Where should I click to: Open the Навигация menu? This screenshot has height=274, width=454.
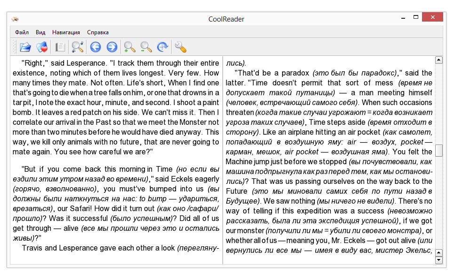(66, 32)
